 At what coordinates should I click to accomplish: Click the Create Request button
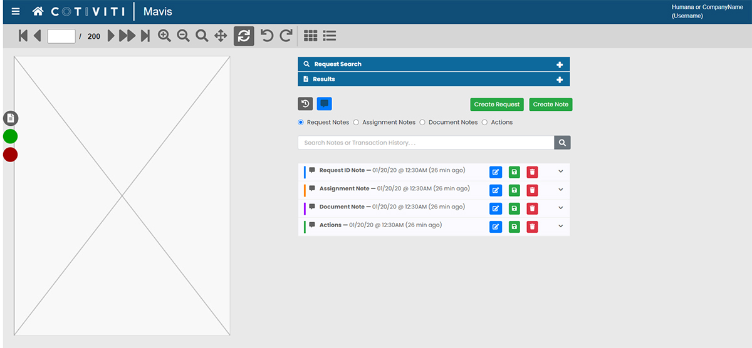click(x=496, y=105)
